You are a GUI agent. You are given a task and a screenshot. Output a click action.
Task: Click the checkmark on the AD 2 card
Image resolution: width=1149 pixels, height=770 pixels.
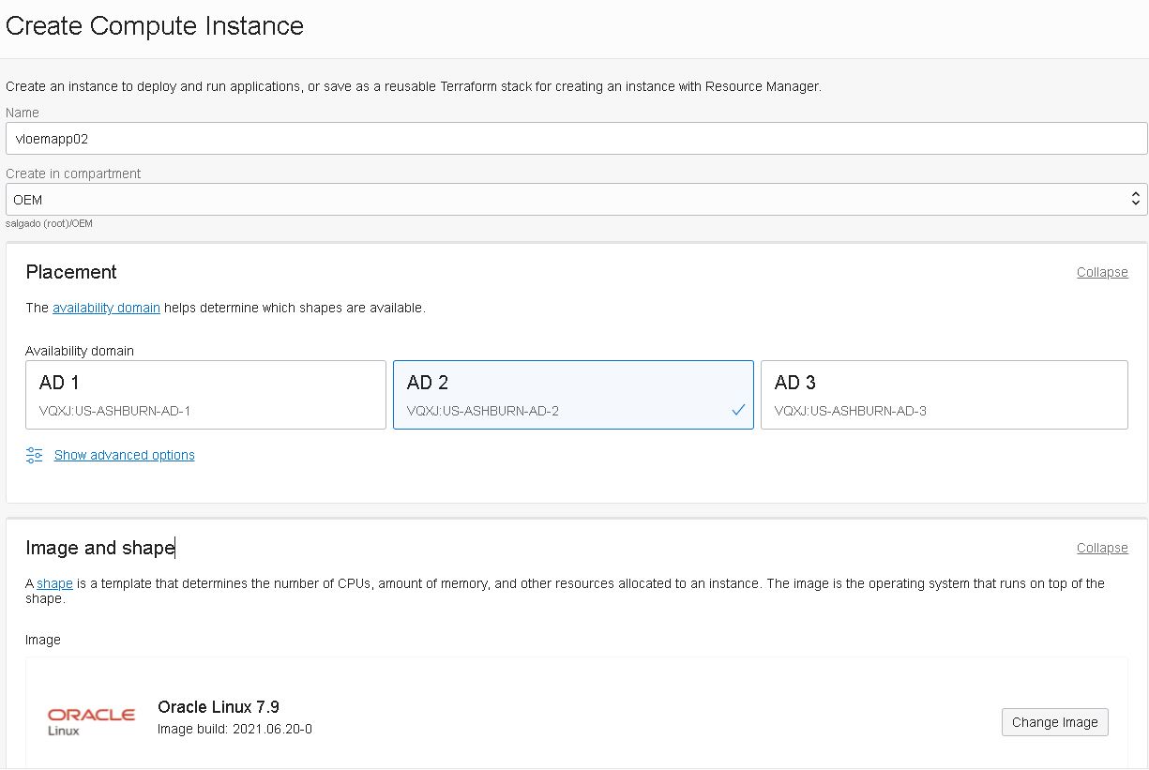pyautogui.click(x=737, y=409)
